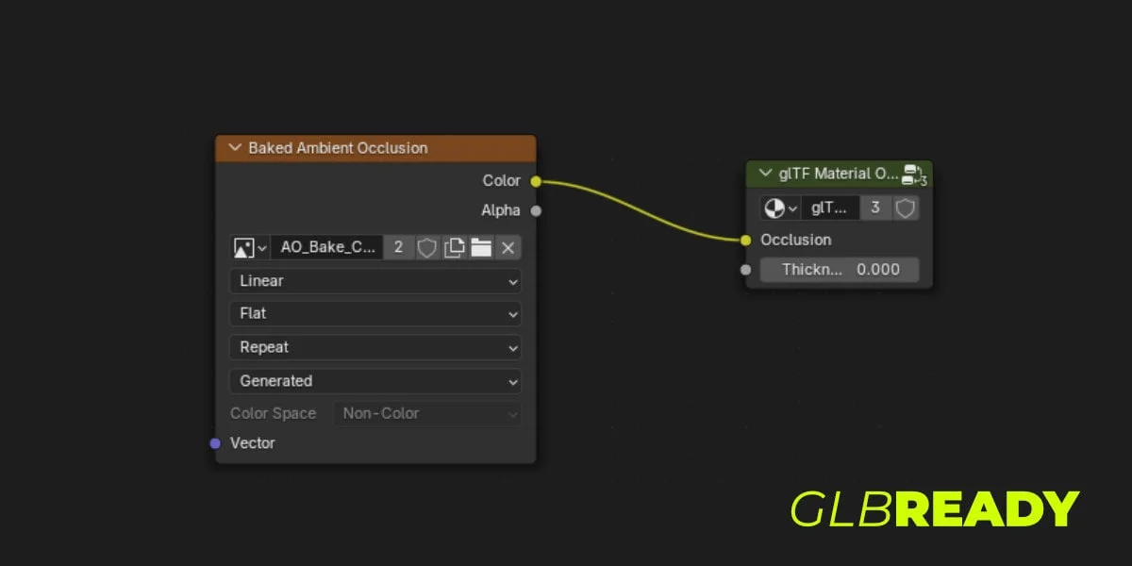Open the Generated source dropdown
Viewport: 1132px width, 566px height.
pyautogui.click(x=375, y=381)
